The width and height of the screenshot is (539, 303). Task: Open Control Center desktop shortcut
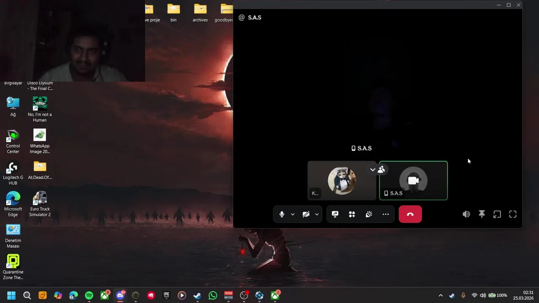(13, 141)
